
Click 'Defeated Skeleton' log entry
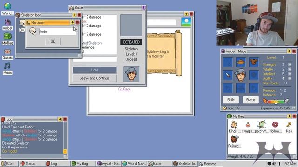[16, 143]
